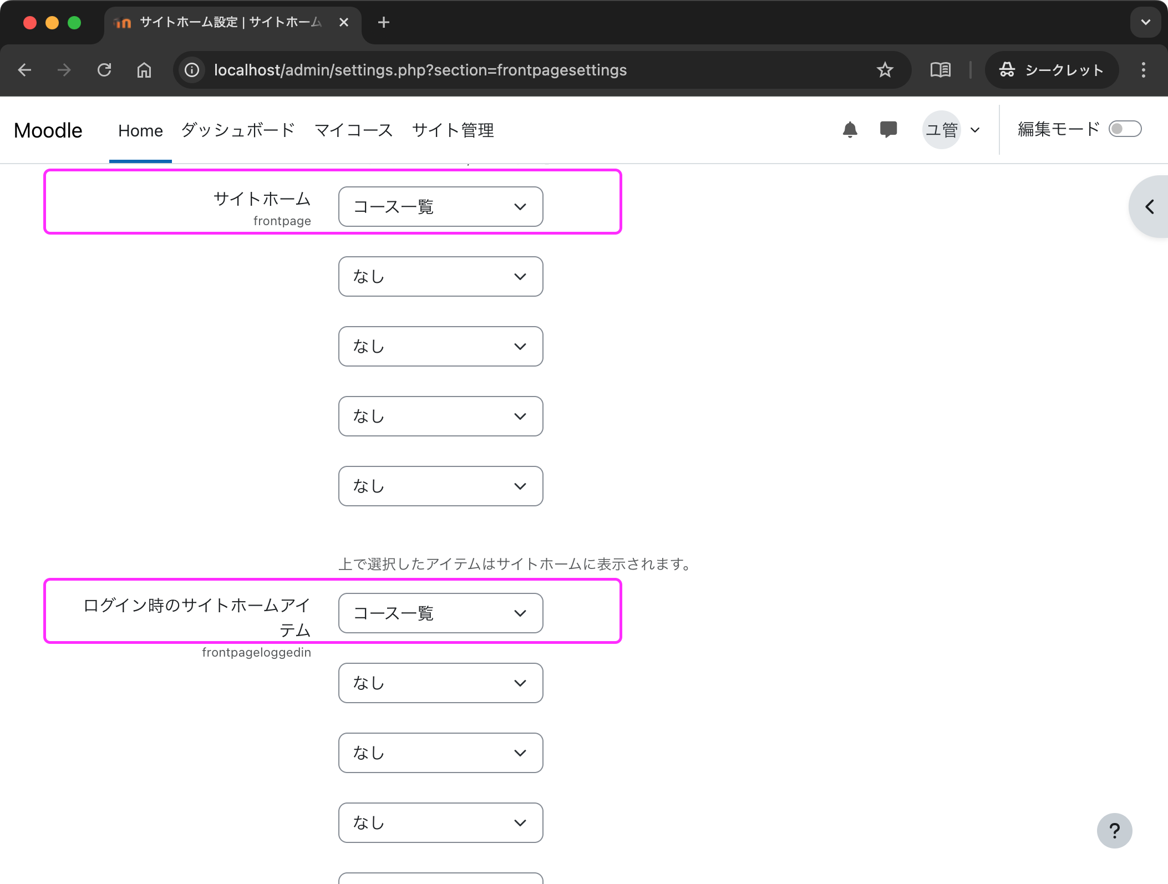Image resolution: width=1168 pixels, height=884 pixels.
Task: Open the reading mode book icon
Action: click(x=940, y=70)
